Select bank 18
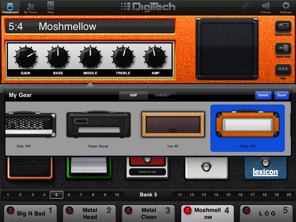Viewport: 296px width, 222px height. point(264,195)
